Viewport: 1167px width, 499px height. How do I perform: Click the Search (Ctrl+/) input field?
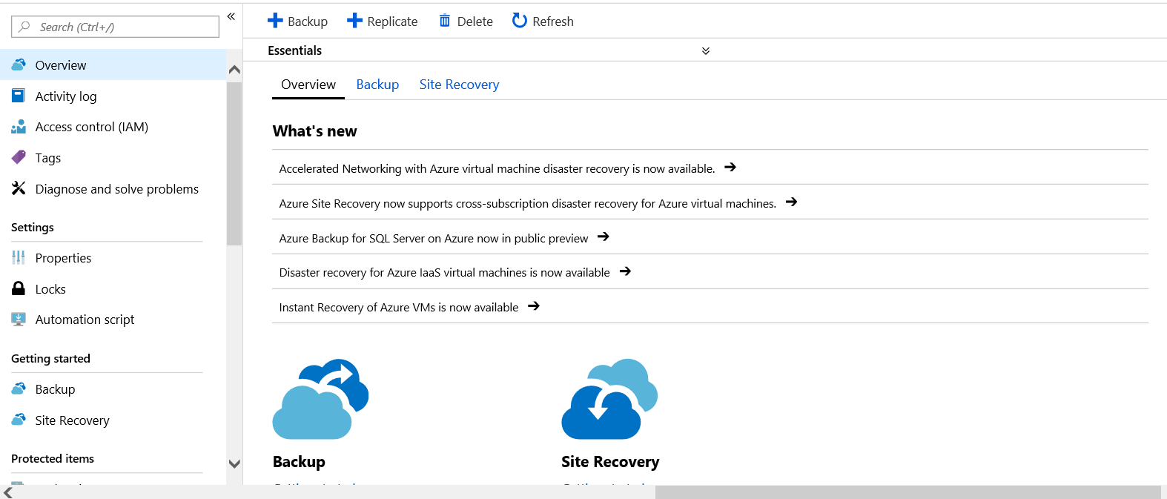[x=116, y=27]
